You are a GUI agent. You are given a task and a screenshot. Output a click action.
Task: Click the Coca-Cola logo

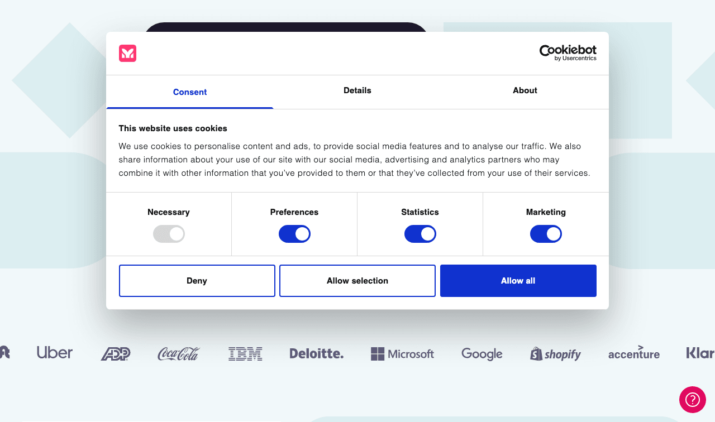point(179,354)
